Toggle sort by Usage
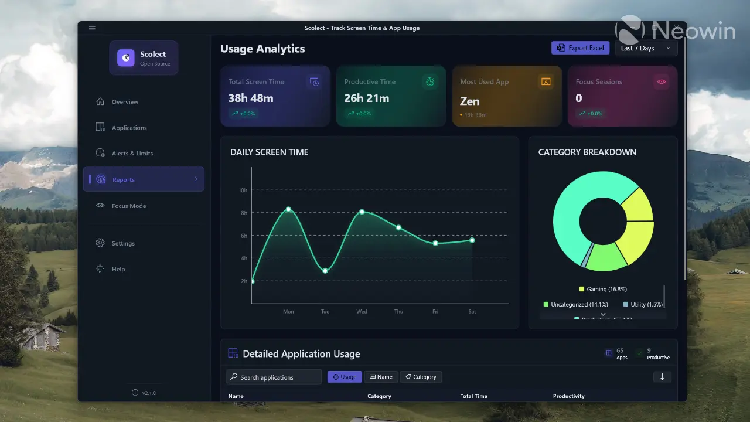Screen dimensions: 750x422 (345, 377)
